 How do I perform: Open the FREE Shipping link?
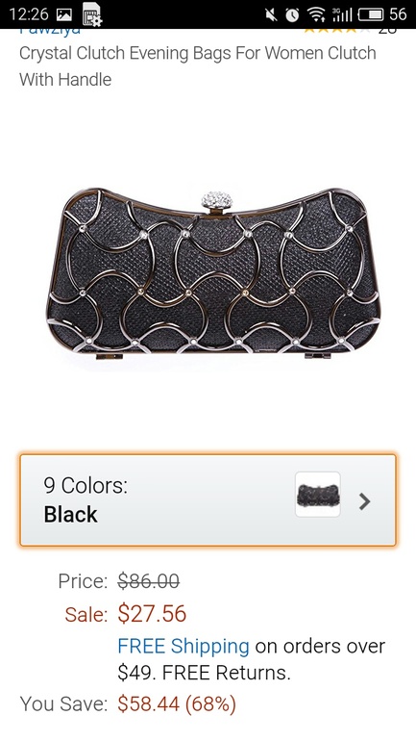pyautogui.click(x=184, y=646)
